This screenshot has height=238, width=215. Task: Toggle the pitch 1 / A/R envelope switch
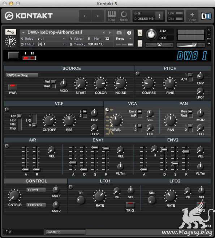(190, 77)
